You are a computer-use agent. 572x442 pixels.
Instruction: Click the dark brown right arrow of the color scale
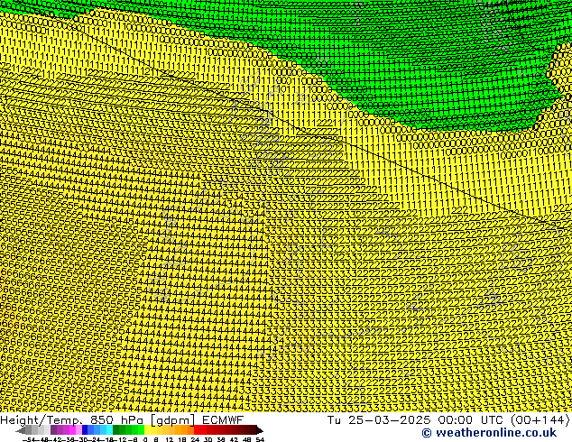click(x=260, y=430)
